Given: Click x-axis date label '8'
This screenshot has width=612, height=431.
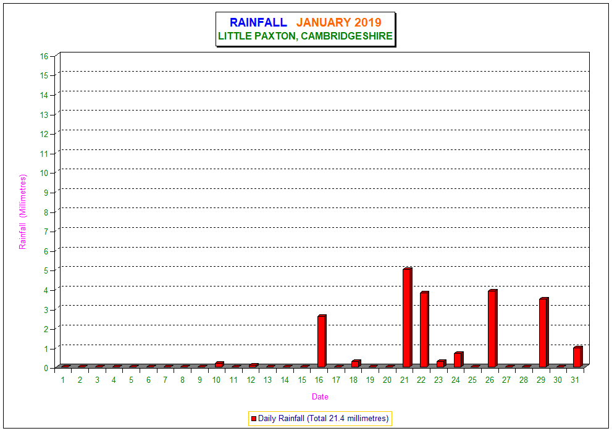Looking at the screenshot, I should pyautogui.click(x=182, y=380).
